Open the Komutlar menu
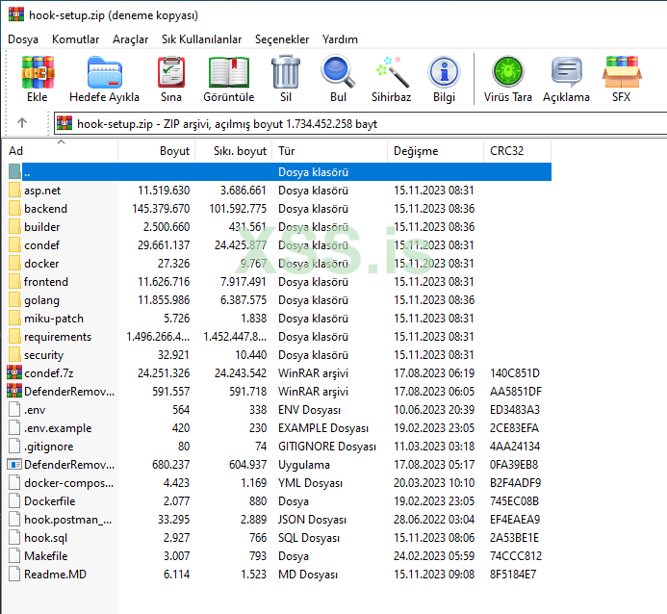Screen dimensions: 667x614 75,39
